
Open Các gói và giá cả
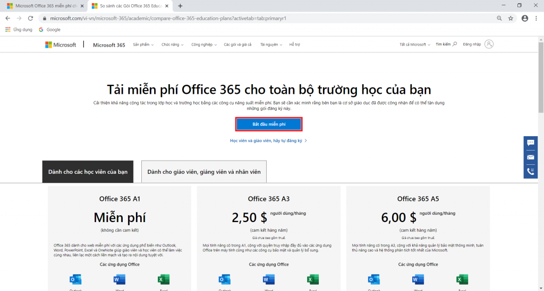[x=237, y=45]
